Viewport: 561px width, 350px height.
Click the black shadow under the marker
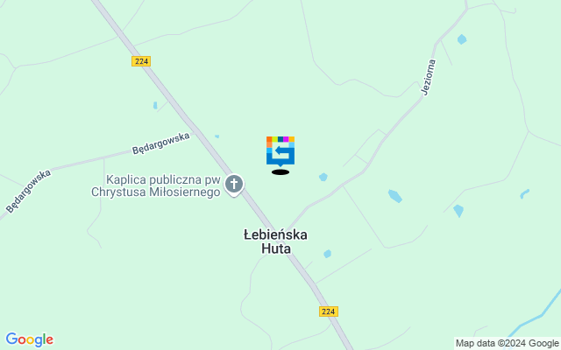point(280,172)
